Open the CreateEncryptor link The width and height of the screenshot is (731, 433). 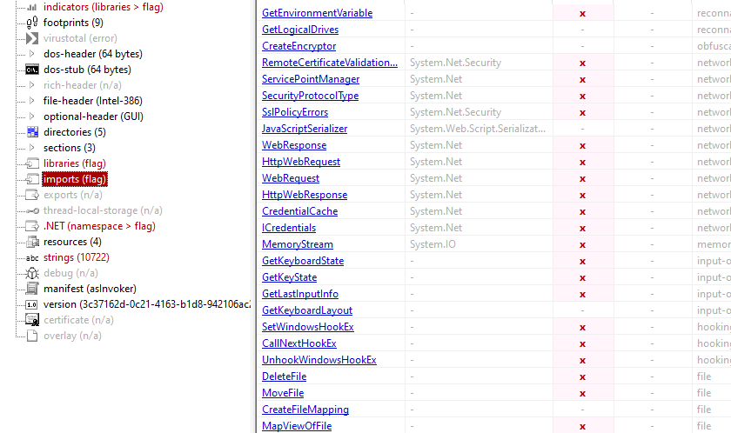click(298, 46)
